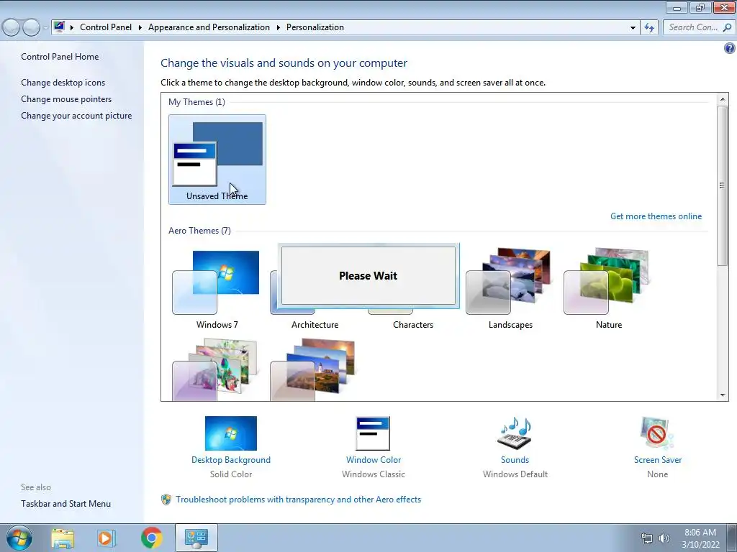Click the Personalization taskbar button
Image resolution: width=737 pixels, height=552 pixels.
(x=196, y=538)
